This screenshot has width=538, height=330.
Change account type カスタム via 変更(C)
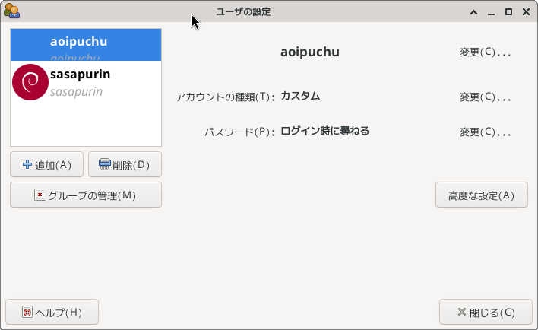pyautogui.click(x=486, y=97)
